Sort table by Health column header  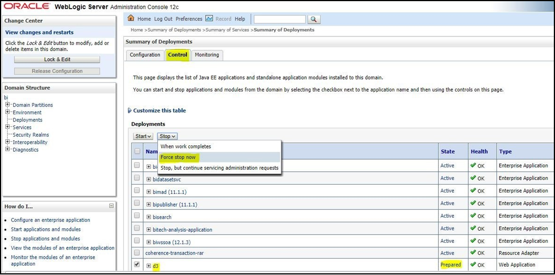(479, 152)
